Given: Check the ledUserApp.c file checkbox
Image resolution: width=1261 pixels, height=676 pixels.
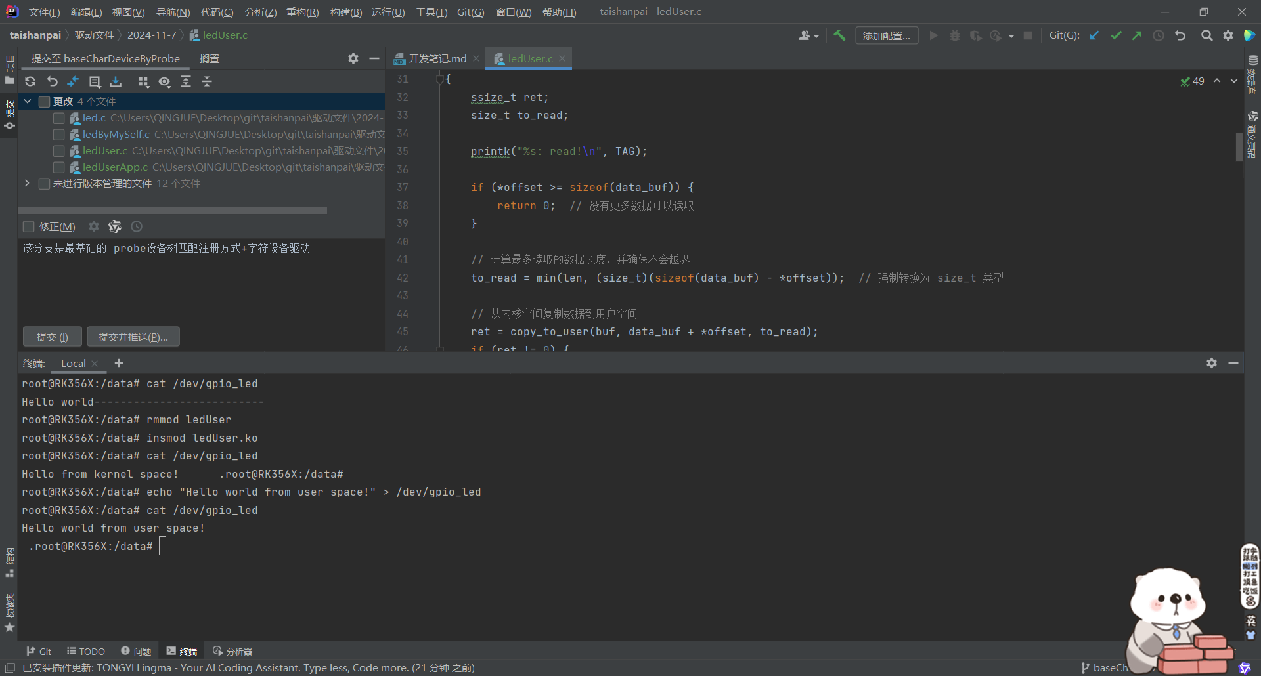Looking at the screenshot, I should coord(59,167).
